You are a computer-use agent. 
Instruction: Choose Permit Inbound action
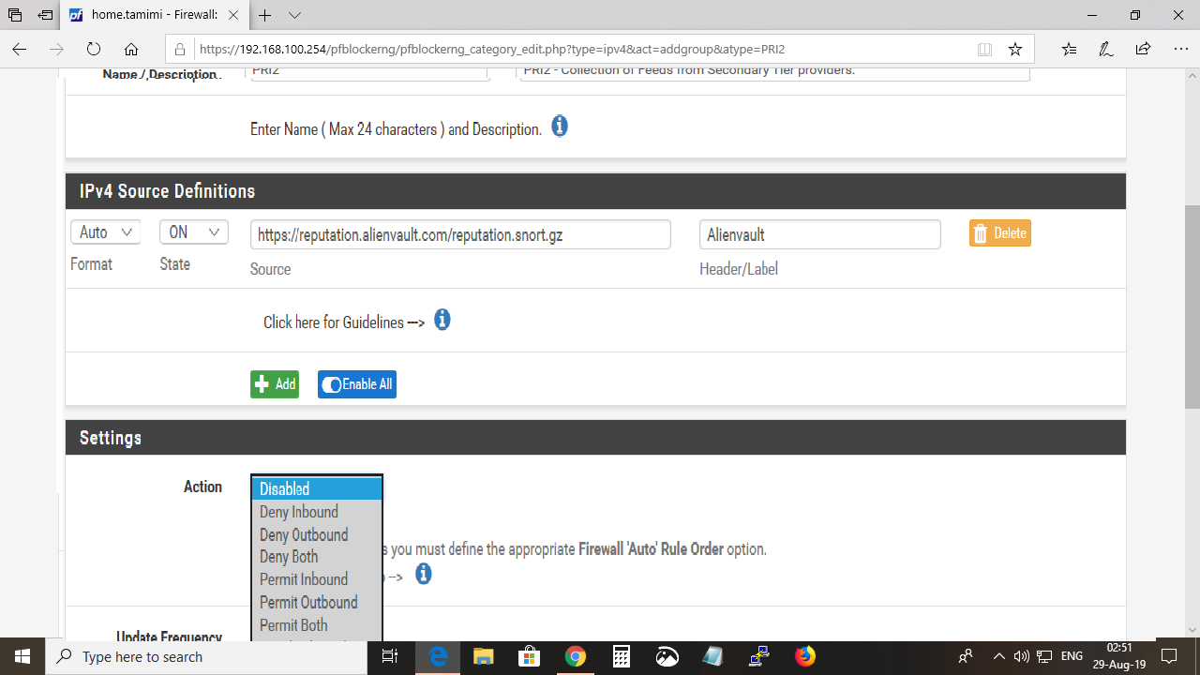[317, 579]
